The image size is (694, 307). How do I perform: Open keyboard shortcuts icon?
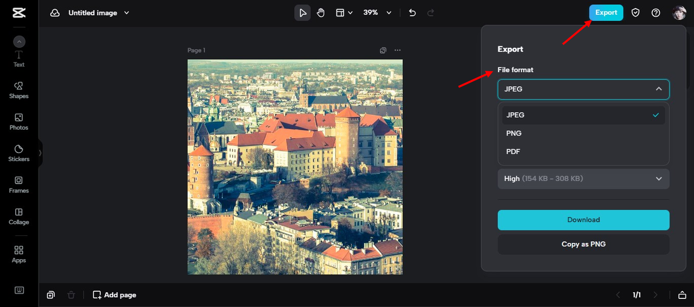click(x=19, y=290)
